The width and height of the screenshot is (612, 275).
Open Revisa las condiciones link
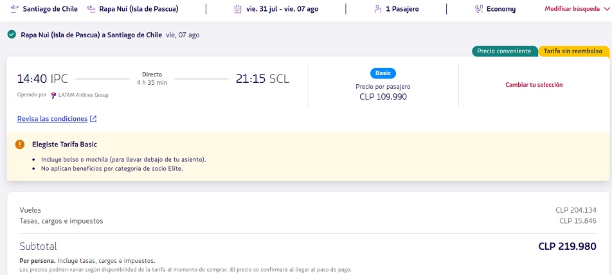click(52, 119)
